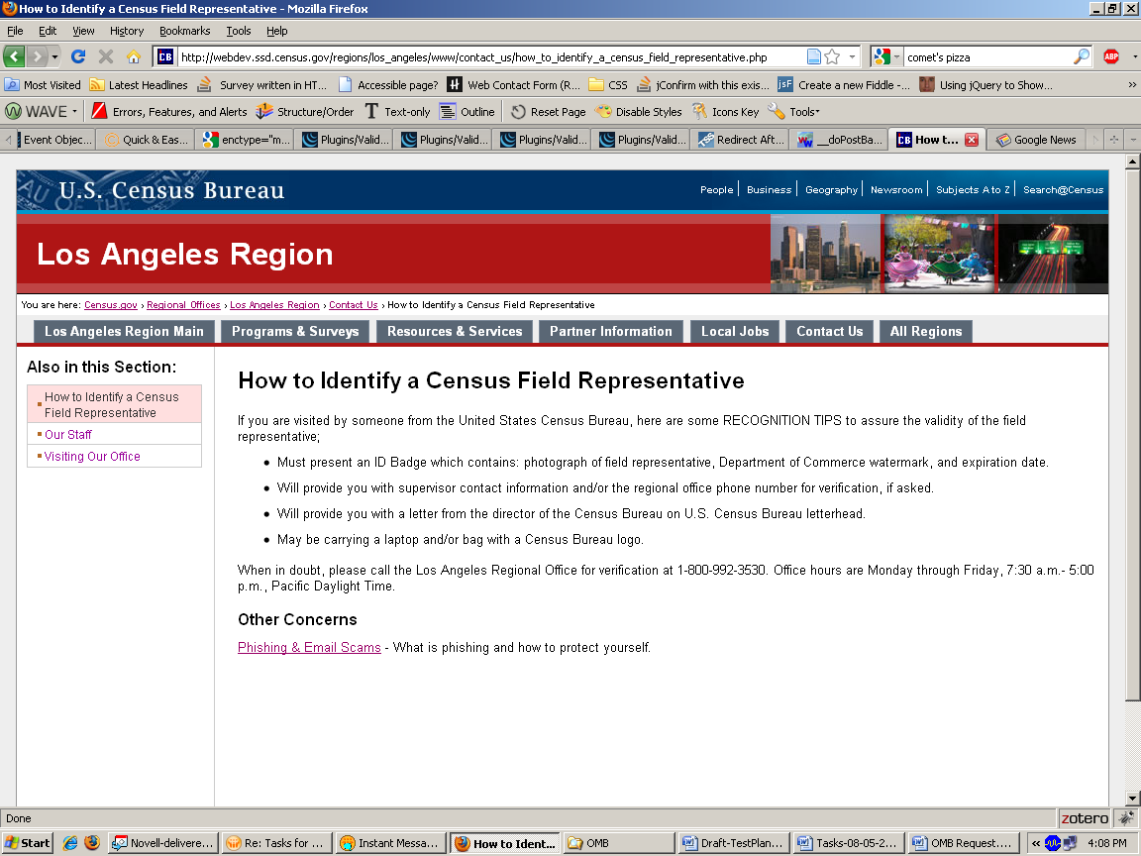Follow the Phishing & Email Scams link
Screen dimensions: 1141x856
click(309, 647)
